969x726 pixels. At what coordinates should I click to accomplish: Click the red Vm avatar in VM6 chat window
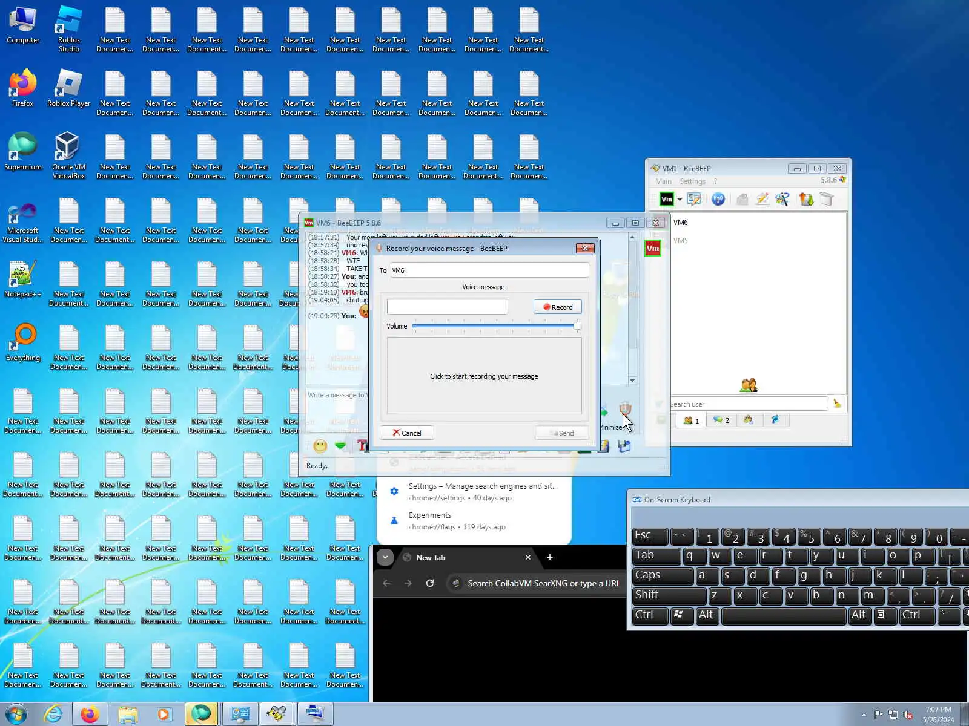[x=653, y=248]
